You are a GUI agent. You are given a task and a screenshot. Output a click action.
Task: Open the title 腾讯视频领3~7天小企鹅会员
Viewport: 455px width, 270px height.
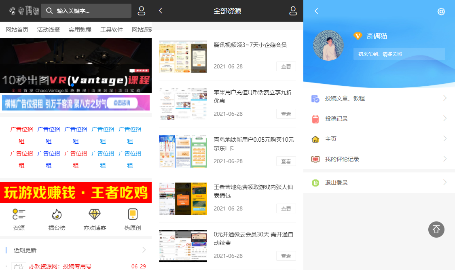[250, 45]
